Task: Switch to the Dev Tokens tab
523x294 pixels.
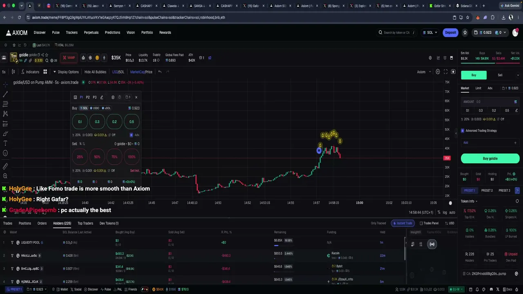Action: click(x=109, y=223)
